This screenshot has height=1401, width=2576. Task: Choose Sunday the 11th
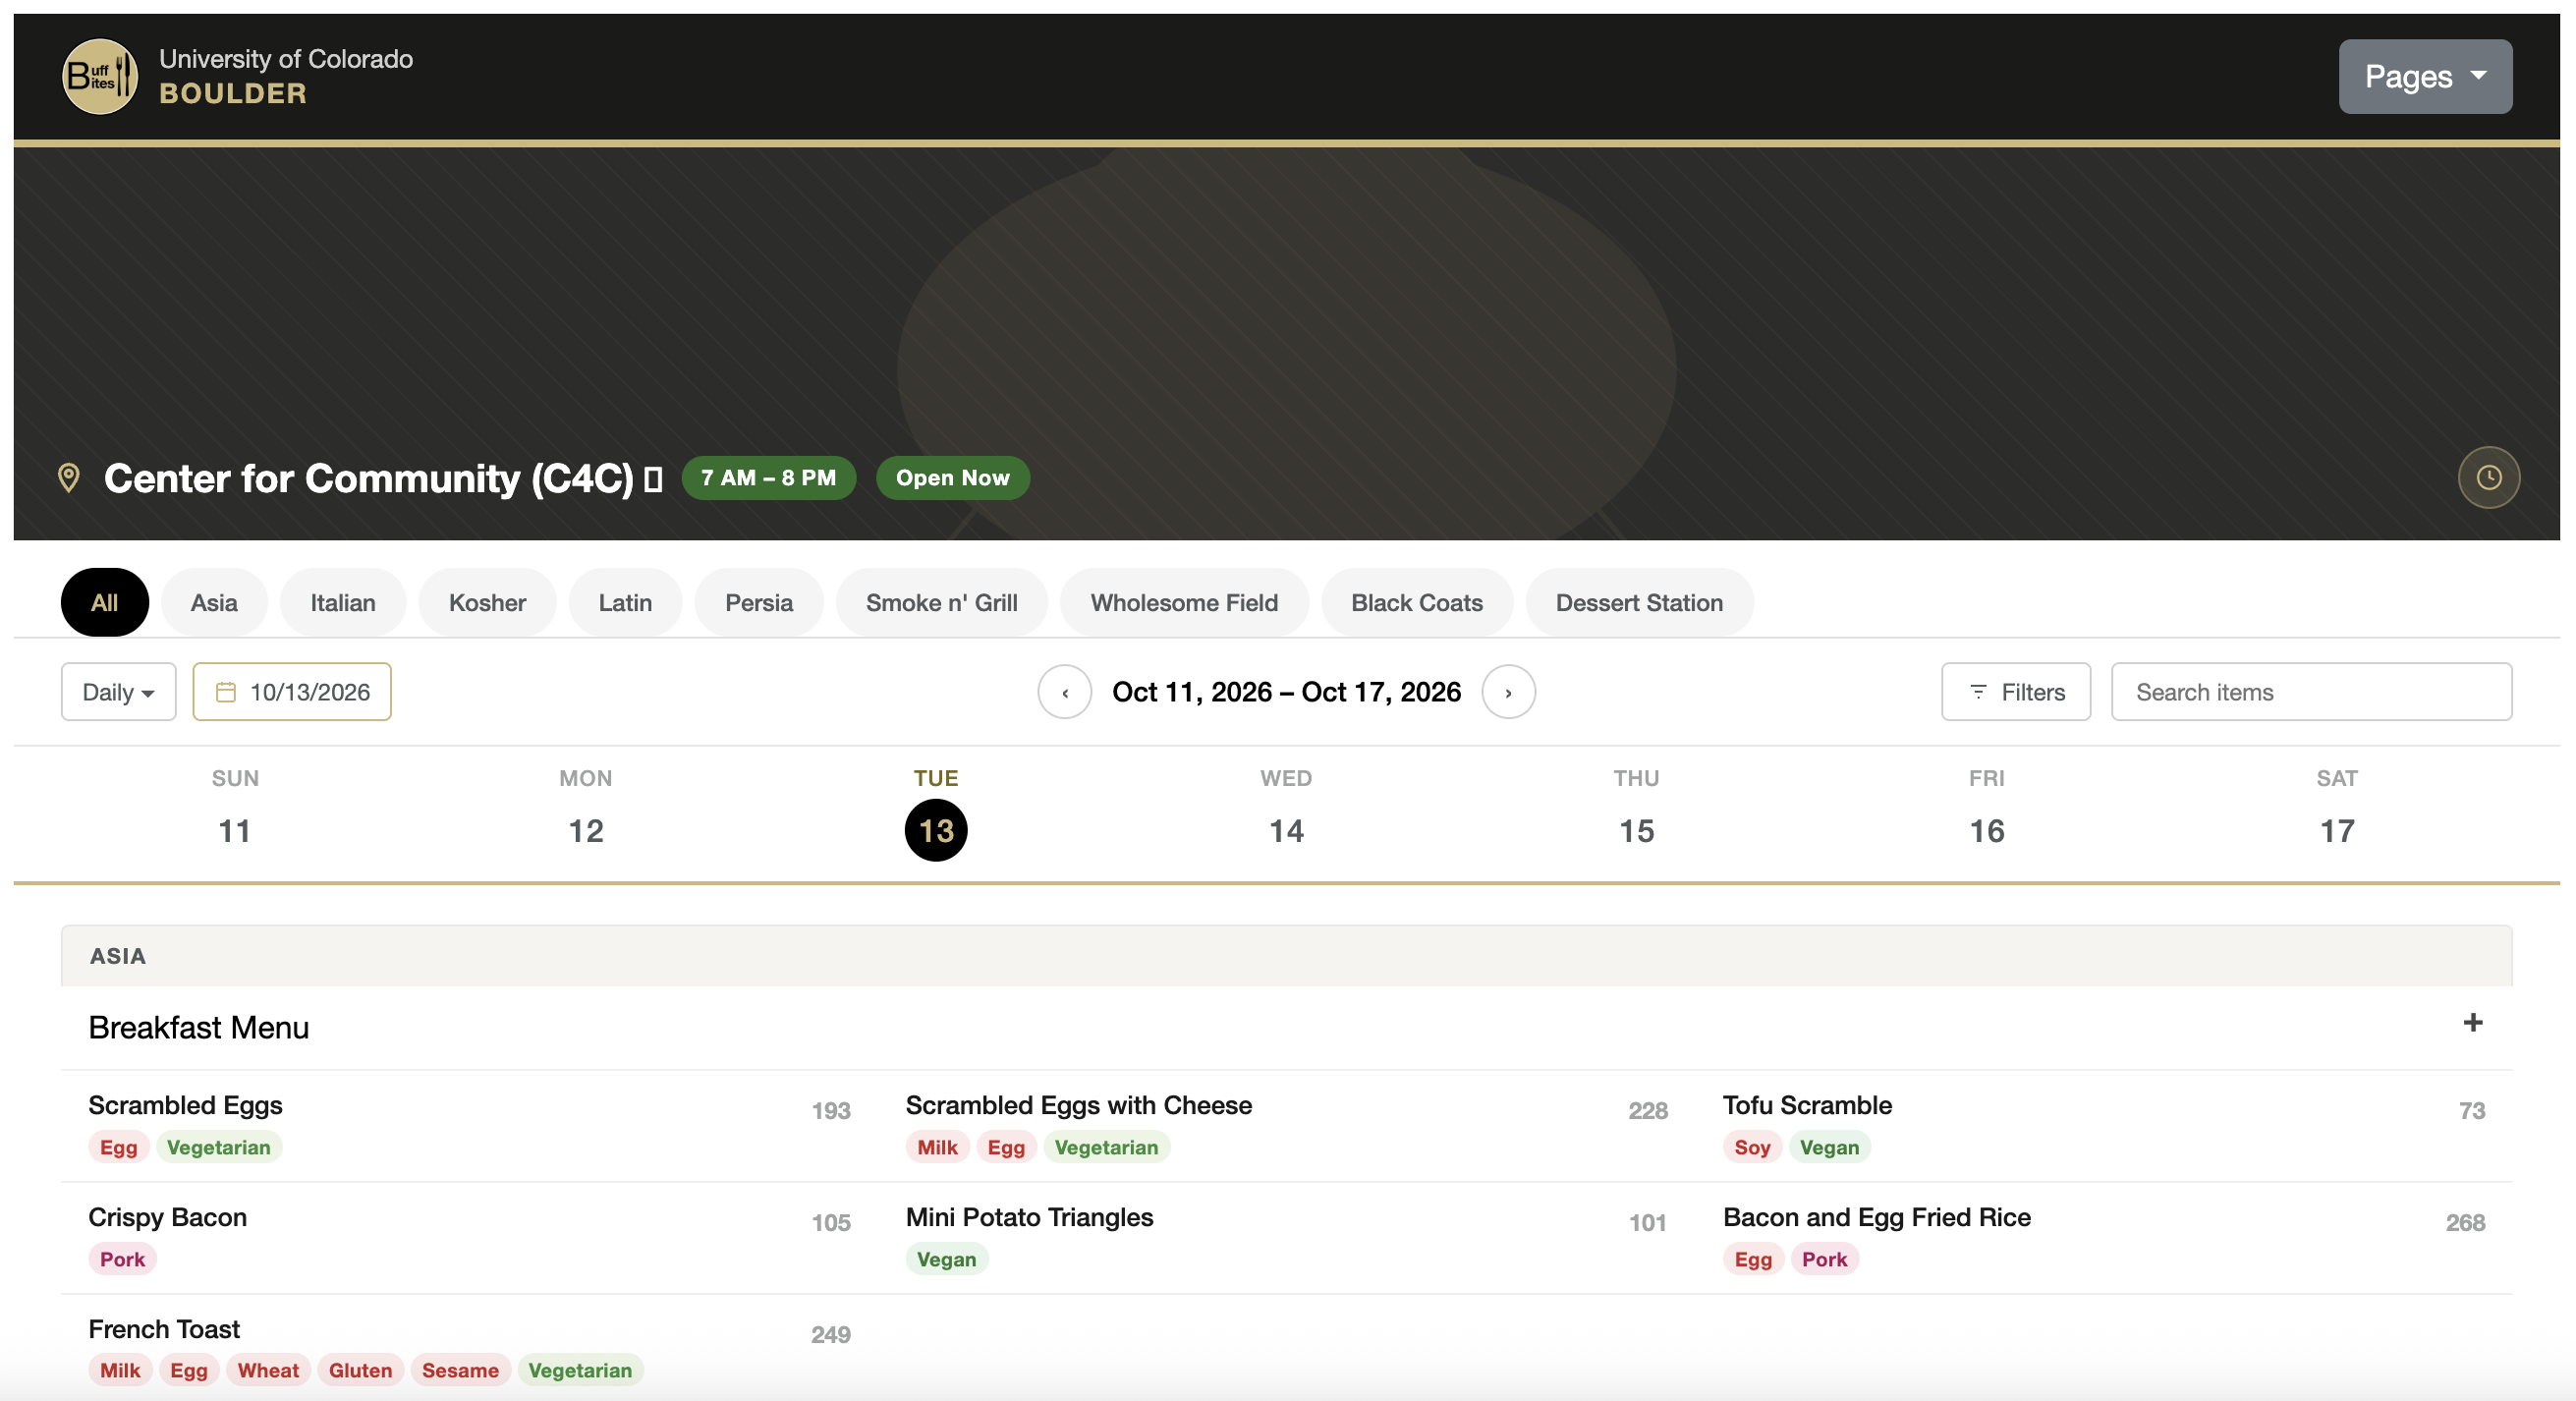(x=235, y=813)
